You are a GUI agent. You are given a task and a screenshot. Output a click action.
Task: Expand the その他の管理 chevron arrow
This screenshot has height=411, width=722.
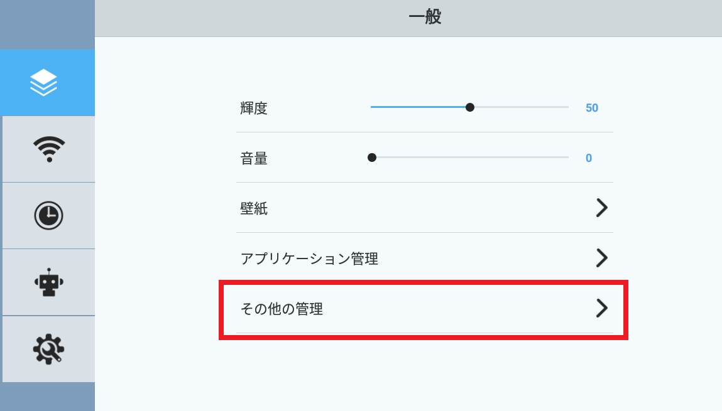pos(602,308)
